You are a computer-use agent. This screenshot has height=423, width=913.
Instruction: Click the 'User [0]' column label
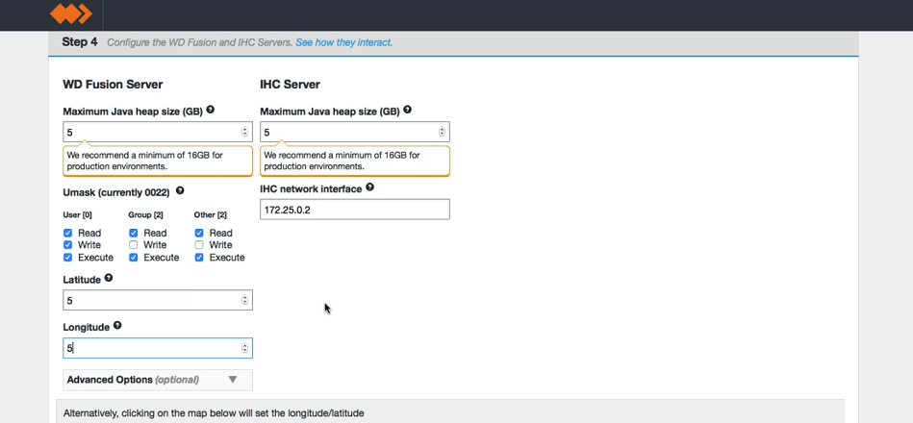pos(77,214)
